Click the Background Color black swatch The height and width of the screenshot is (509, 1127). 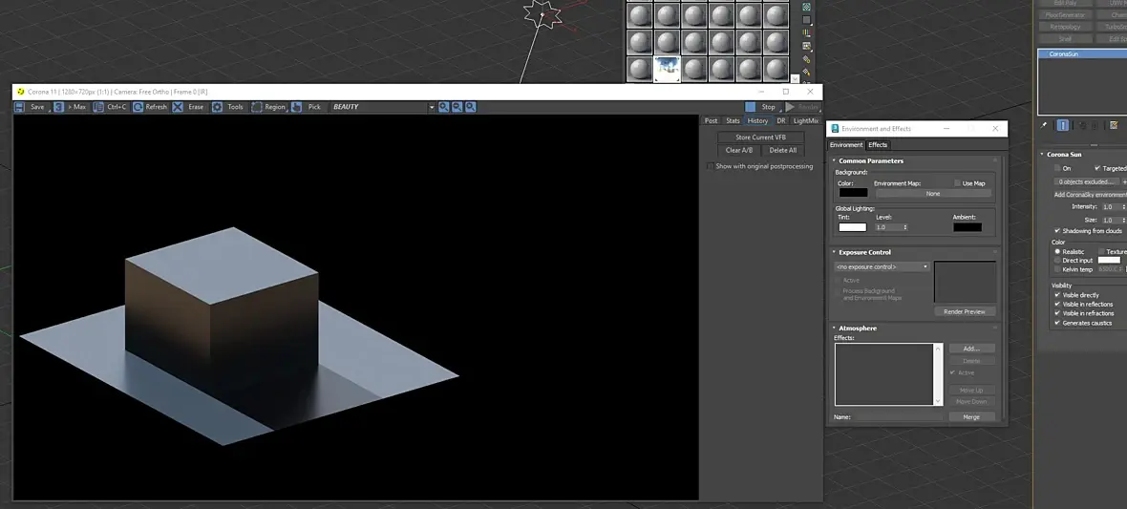pyautogui.click(x=853, y=193)
